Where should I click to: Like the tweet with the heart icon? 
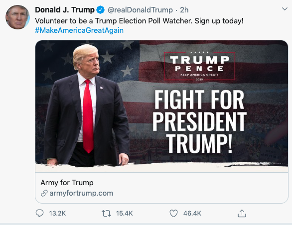(x=173, y=213)
